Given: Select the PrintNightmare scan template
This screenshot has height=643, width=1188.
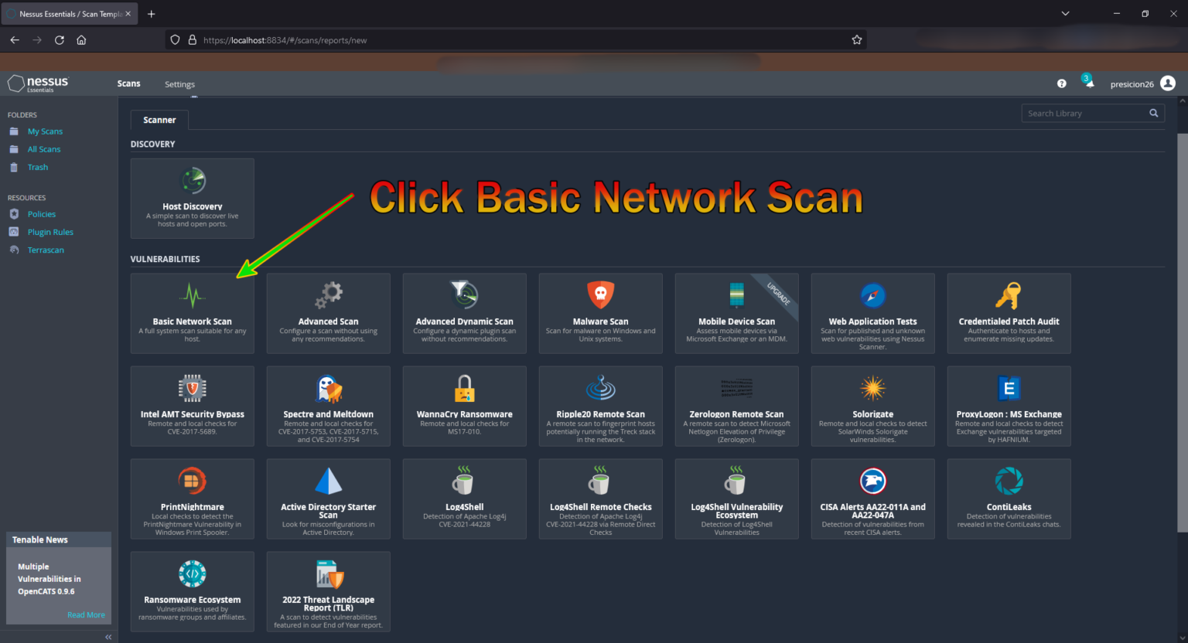Looking at the screenshot, I should pos(192,498).
